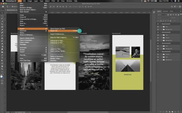Choose Quick Export as PNG
Screen dimensions: 182x113
coord(58,29)
